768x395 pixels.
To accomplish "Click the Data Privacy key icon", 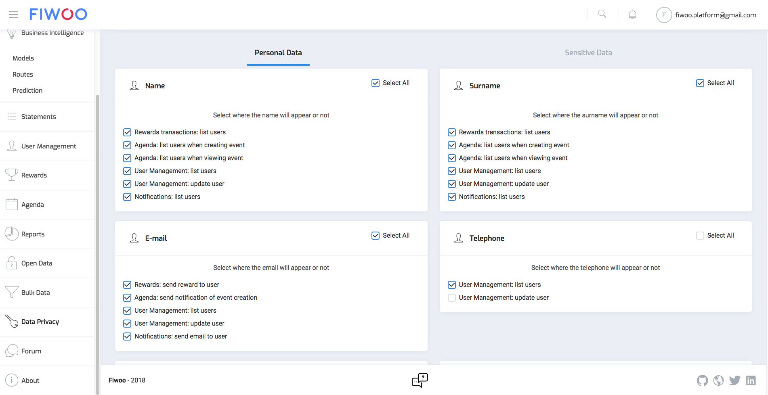I will [12, 321].
